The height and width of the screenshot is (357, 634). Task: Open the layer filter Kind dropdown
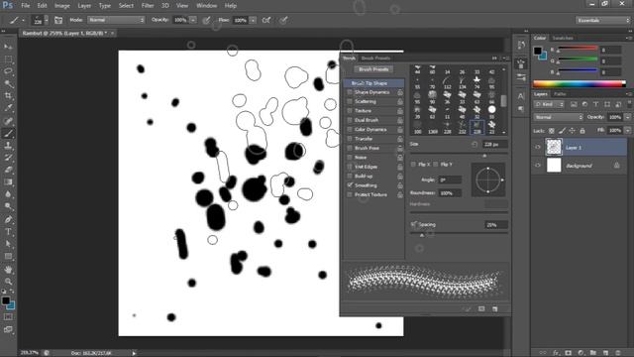pos(549,104)
